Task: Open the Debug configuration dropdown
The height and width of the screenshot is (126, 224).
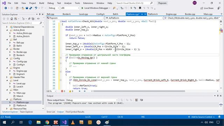Action: tap(54, 8)
